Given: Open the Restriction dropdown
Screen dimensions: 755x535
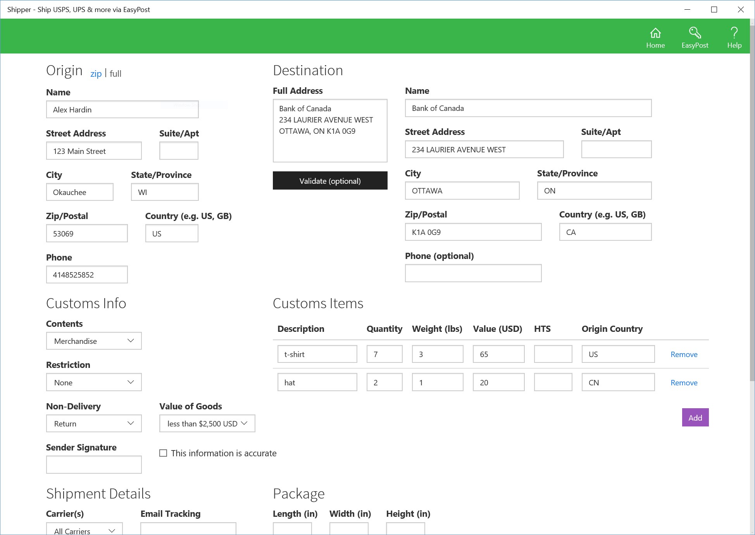Looking at the screenshot, I should (94, 383).
